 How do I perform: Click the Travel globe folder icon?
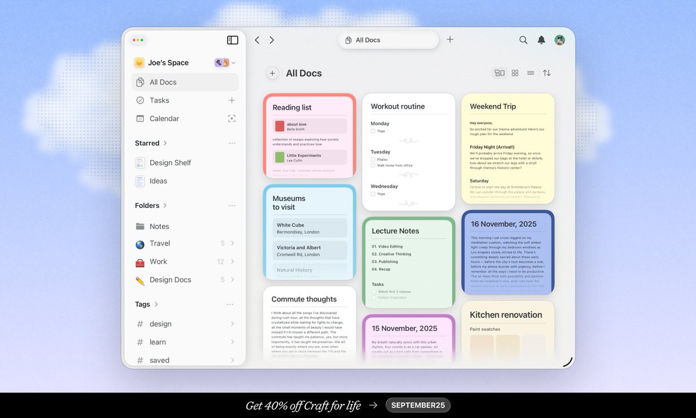140,244
